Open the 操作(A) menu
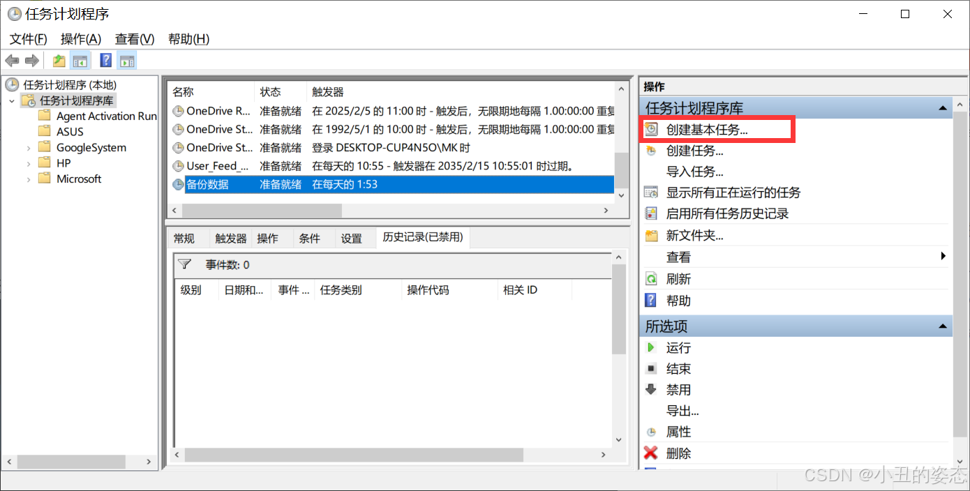 pyautogui.click(x=81, y=39)
